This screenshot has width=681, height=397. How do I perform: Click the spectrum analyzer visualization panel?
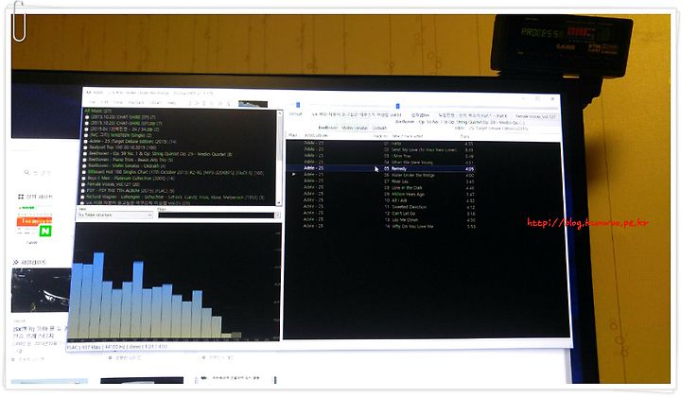pos(175,281)
